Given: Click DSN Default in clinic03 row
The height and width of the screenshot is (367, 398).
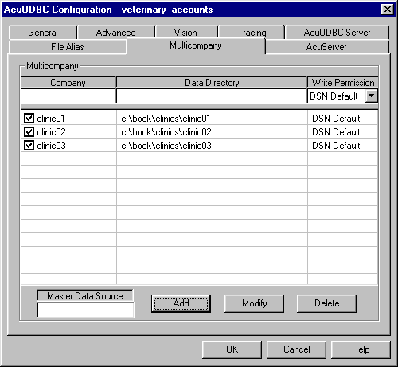Looking at the screenshot, I should [336, 146].
